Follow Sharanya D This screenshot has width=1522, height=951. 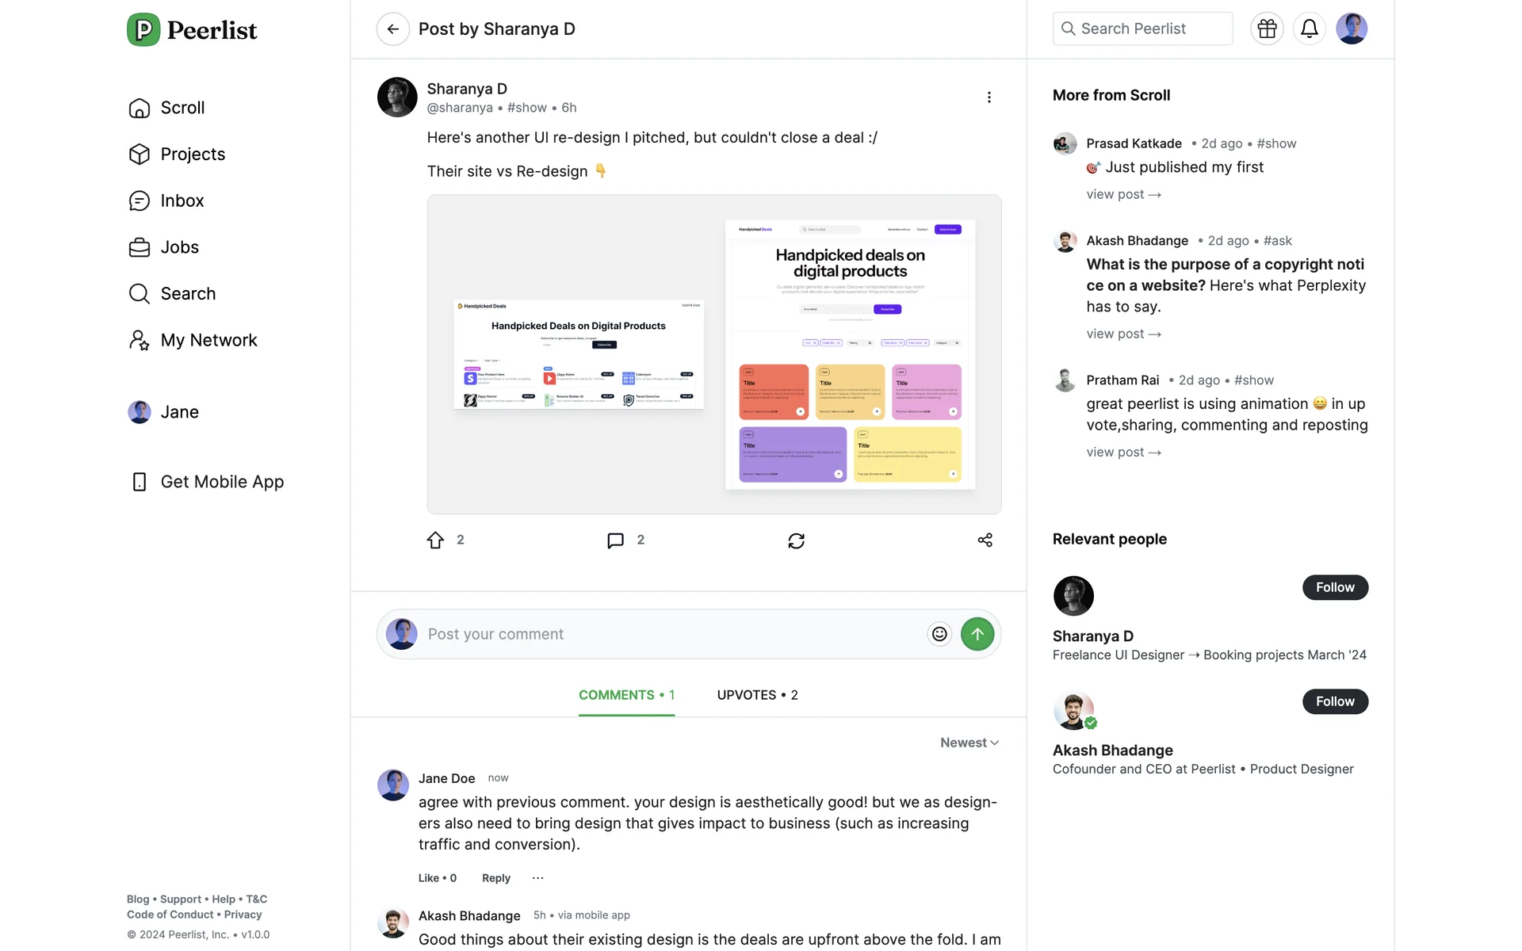[x=1335, y=587]
